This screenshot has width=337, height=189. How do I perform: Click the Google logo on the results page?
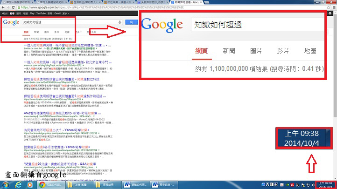point(11,22)
